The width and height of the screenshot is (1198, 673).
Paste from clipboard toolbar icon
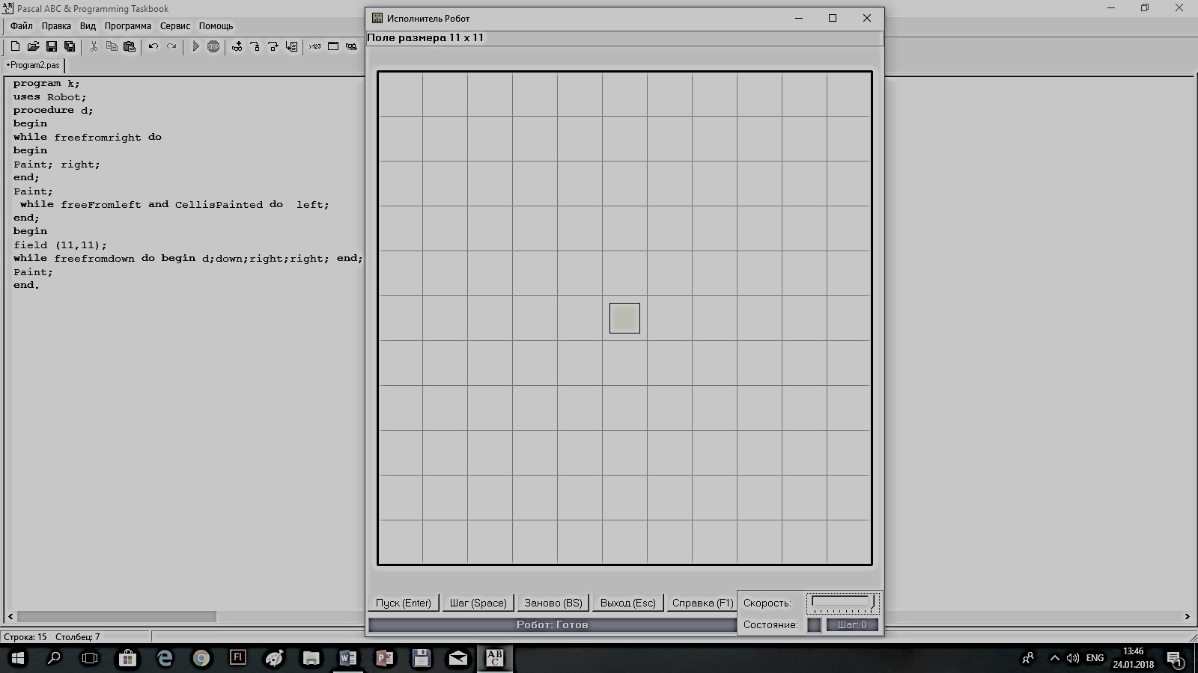point(130,46)
